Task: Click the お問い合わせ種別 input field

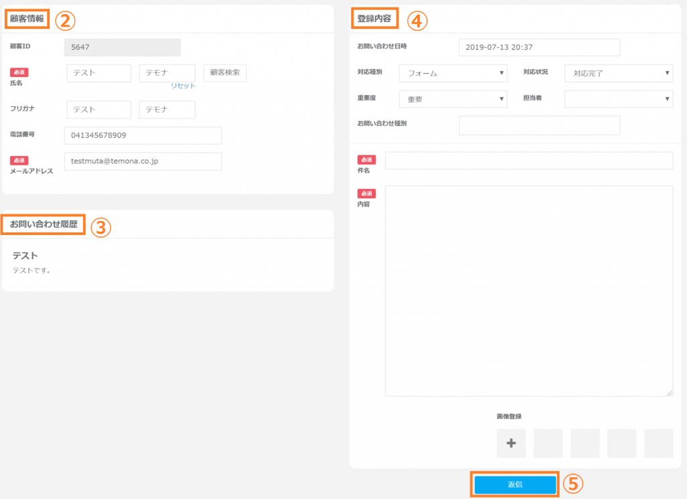Action: click(x=539, y=125)
